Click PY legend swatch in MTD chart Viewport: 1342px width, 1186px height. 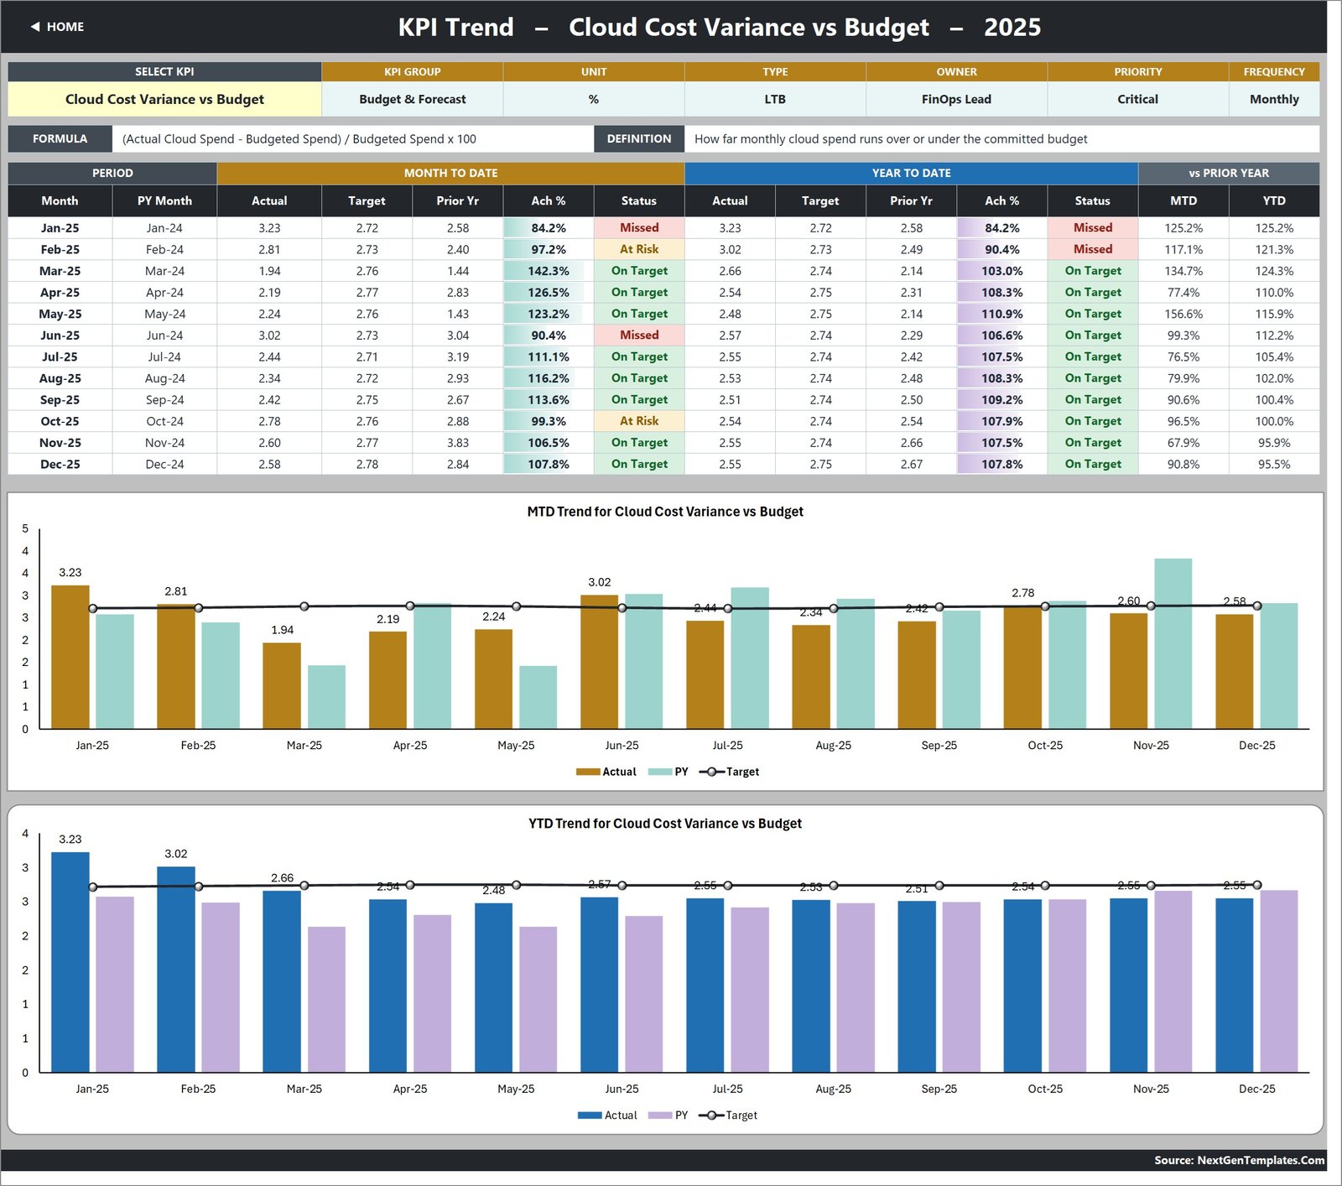tap(660, 772)
